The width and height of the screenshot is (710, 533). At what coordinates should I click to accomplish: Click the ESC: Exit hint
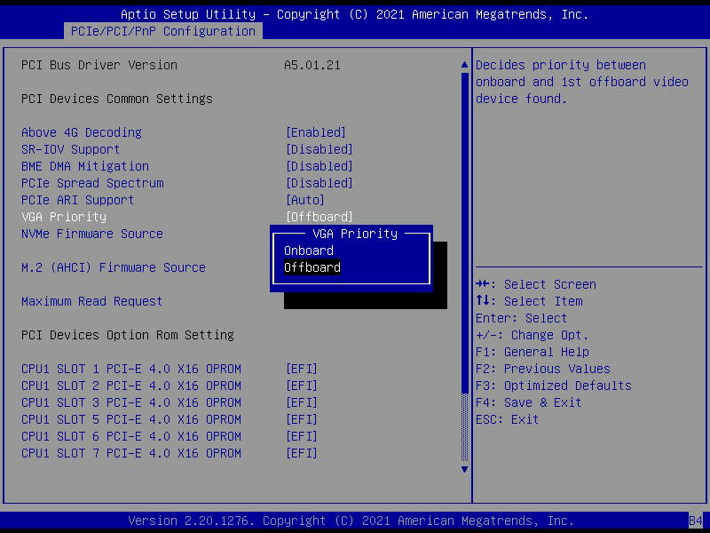point(507,419)
